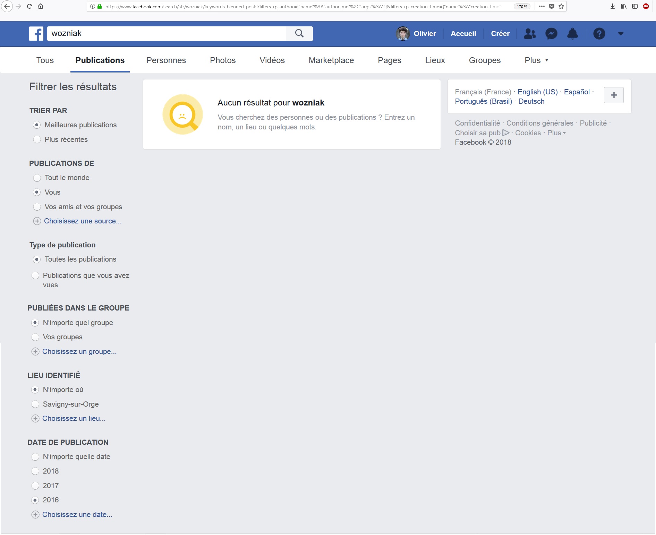Image resolution: width=656 pixels, height=535 pixels.
Task: Click the Facebook logo icon
Action: coord(36,34)
